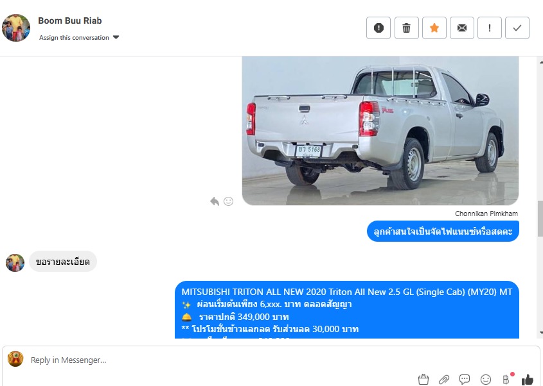The width and height of the screenshot is (543, 386).
Task: Open saved replies speech bubble icon
Action: click(x=465, y=380)
